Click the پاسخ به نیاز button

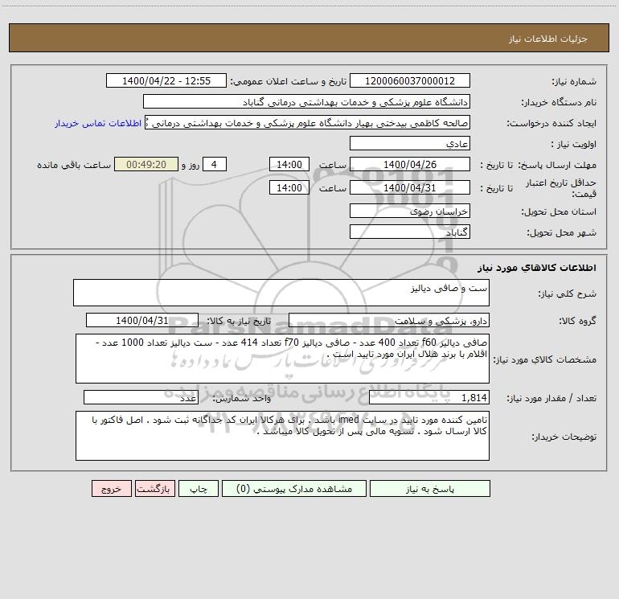pyautogui.click(x=429, y=489)
